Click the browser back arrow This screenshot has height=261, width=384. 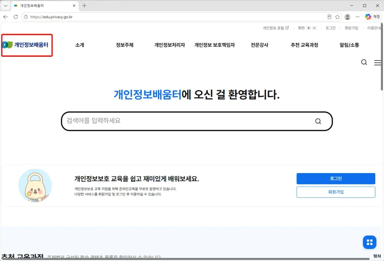[x=6, y=17]
